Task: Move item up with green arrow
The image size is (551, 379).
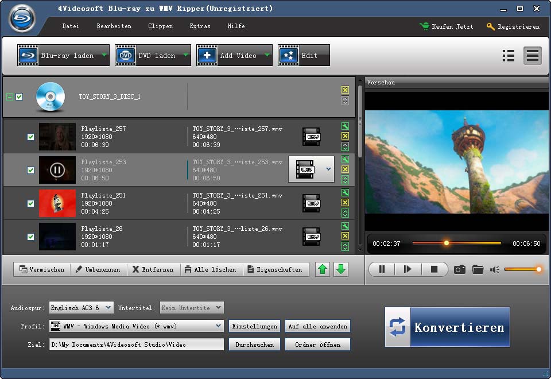Action: pos(323,269)
